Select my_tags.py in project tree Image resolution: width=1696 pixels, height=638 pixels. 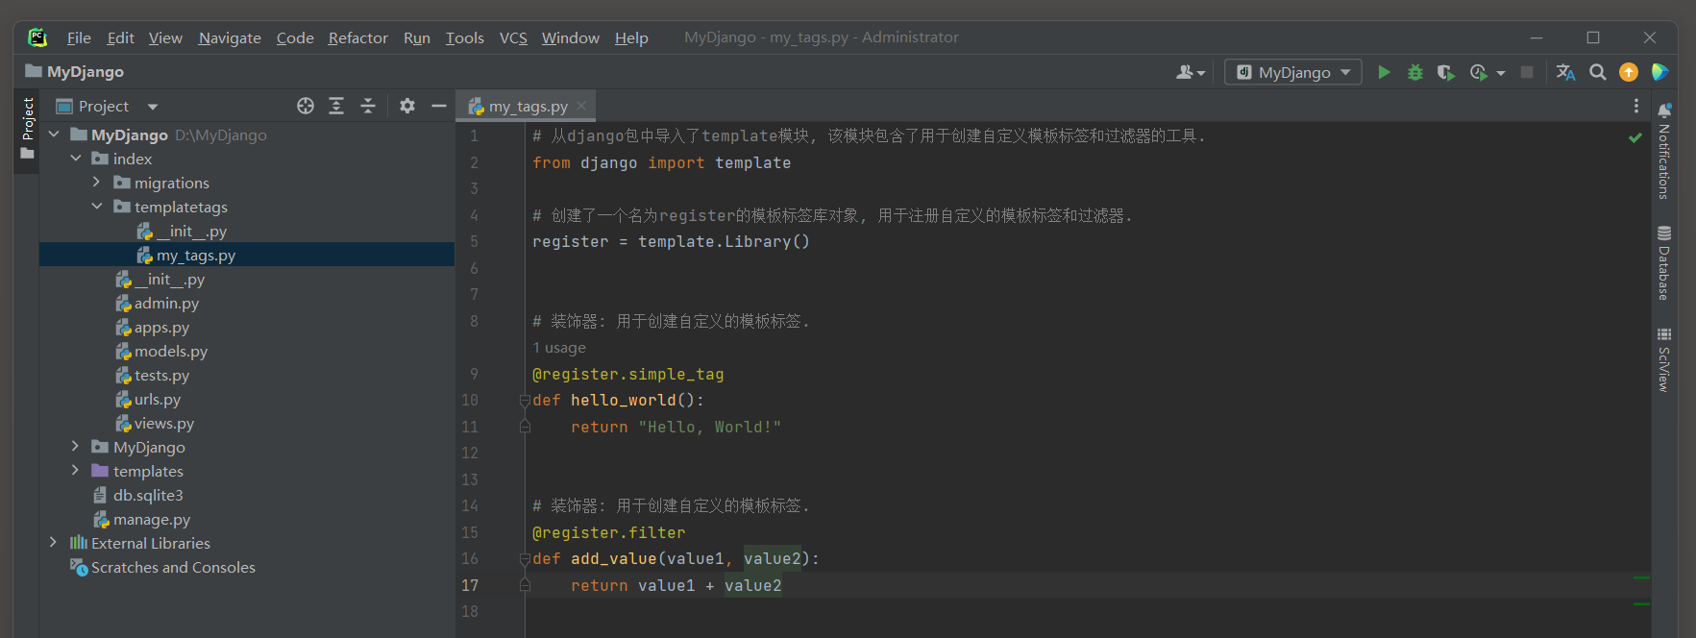186,255
